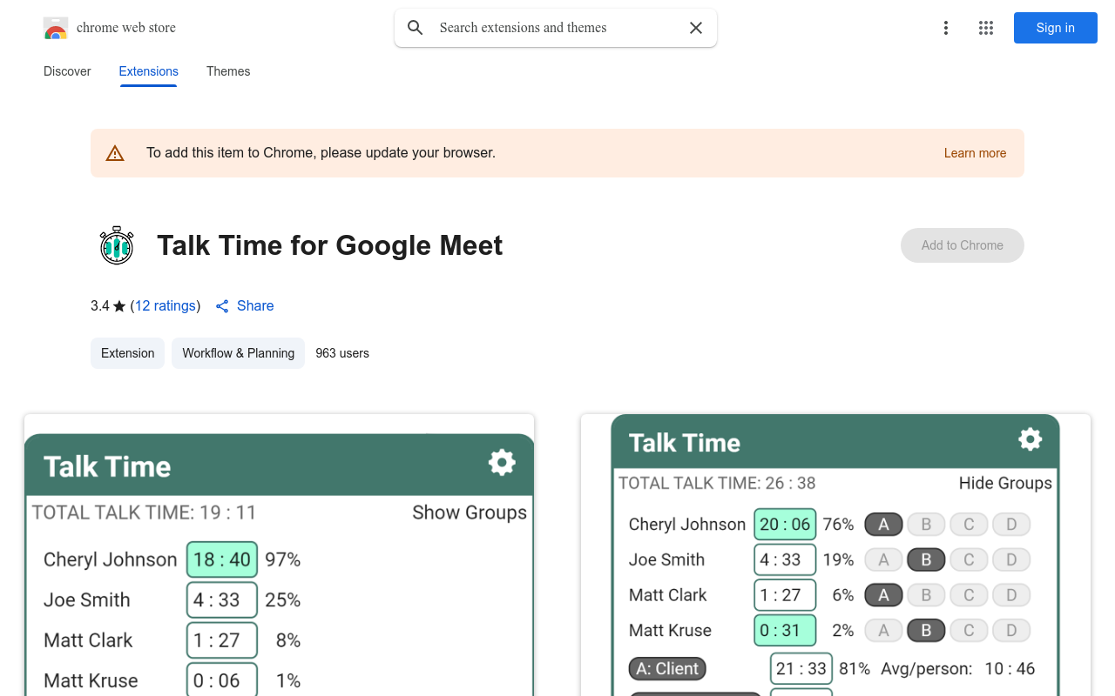1115x696 pixels.
Task: Open the three-dot more options menu
Action: tap(945, 28)
